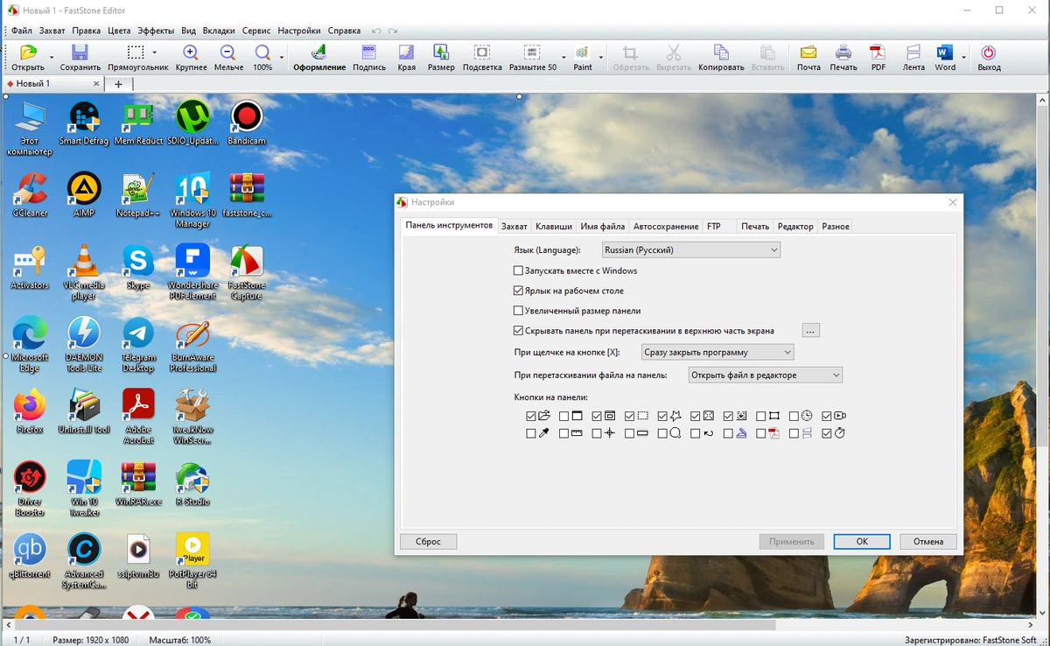Uncheck Ярлык на рабочем столе
1050x646 pixels.
click(518, 291)
